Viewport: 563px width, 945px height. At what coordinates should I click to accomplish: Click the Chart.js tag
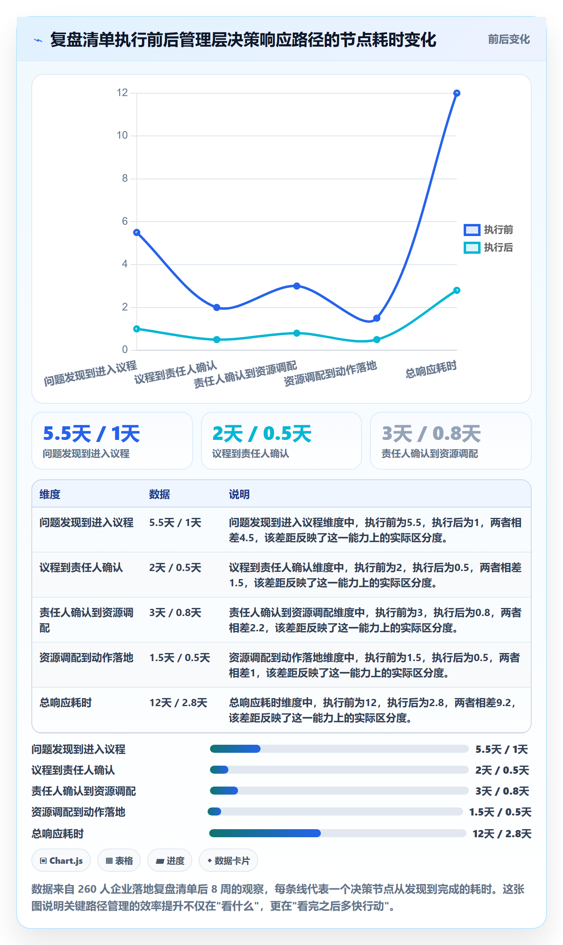(x=61, y=860)
